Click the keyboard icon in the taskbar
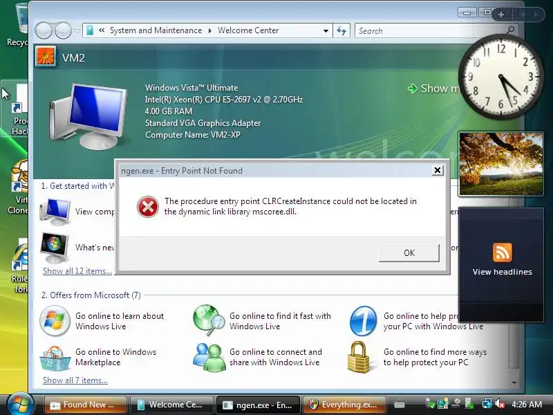Screen dimensions: 553x415 [400, 405]
